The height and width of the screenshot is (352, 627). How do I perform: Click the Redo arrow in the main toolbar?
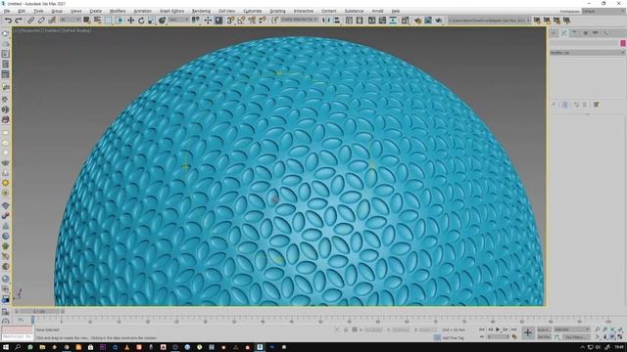[19, 20]
